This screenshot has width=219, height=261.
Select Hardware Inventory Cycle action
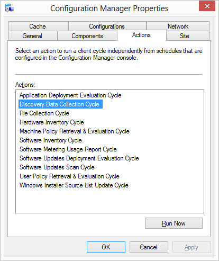52,122
